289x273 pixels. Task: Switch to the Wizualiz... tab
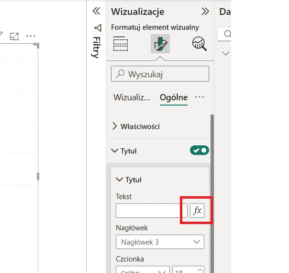click(x=132, y=97)
